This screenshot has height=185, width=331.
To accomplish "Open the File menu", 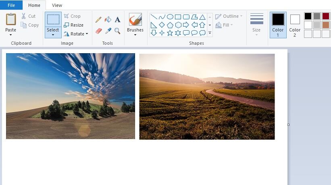I will click(11, 5).
